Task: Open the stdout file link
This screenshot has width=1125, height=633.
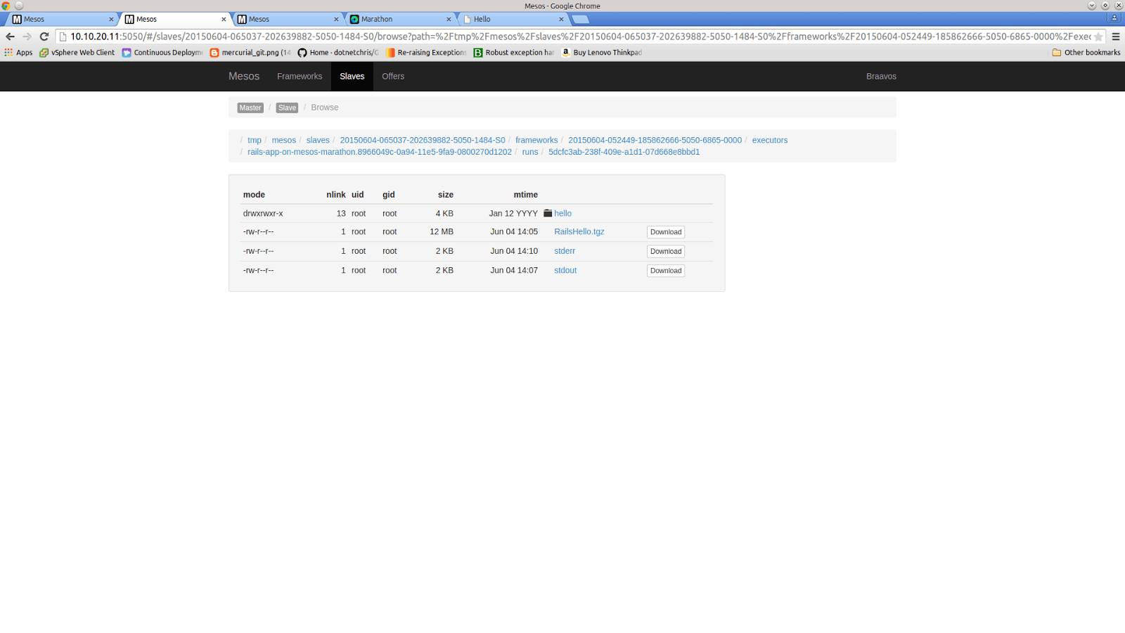Action: (x=565, y=270)
